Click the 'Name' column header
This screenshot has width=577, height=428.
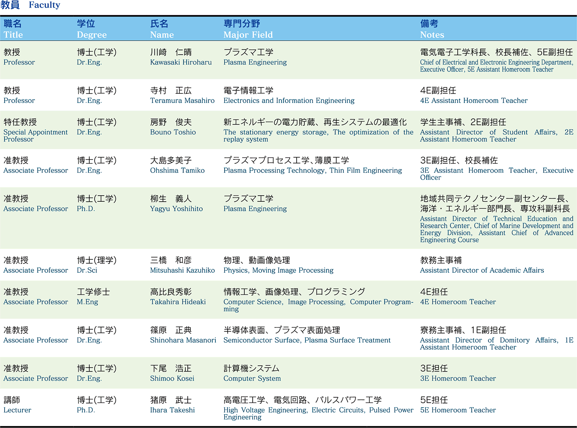click(x=162, y=35)
